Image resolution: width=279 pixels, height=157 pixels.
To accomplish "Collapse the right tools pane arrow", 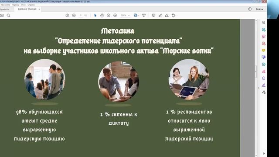I will [x=259, y=88].
